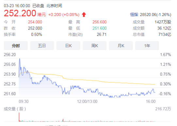
Task: Open the 恒指 index link
Action: (x=134, y=15)
